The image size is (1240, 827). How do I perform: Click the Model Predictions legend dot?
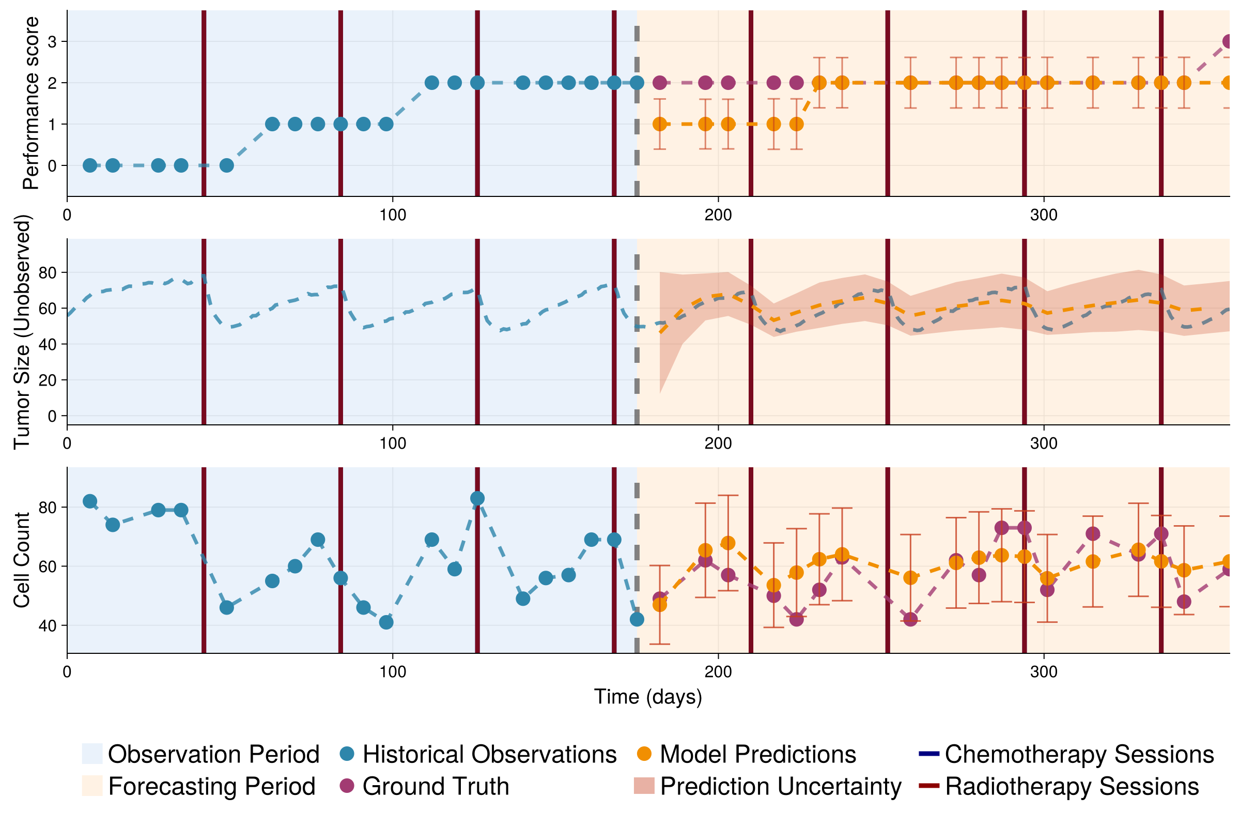644,754
